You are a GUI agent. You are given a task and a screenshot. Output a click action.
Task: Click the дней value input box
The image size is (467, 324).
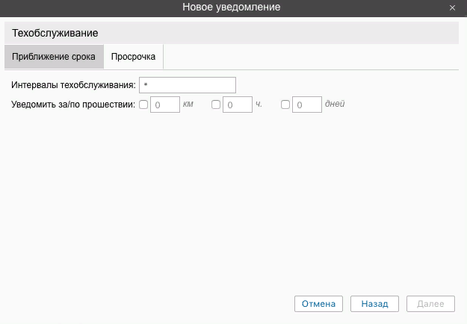point(306,105)
